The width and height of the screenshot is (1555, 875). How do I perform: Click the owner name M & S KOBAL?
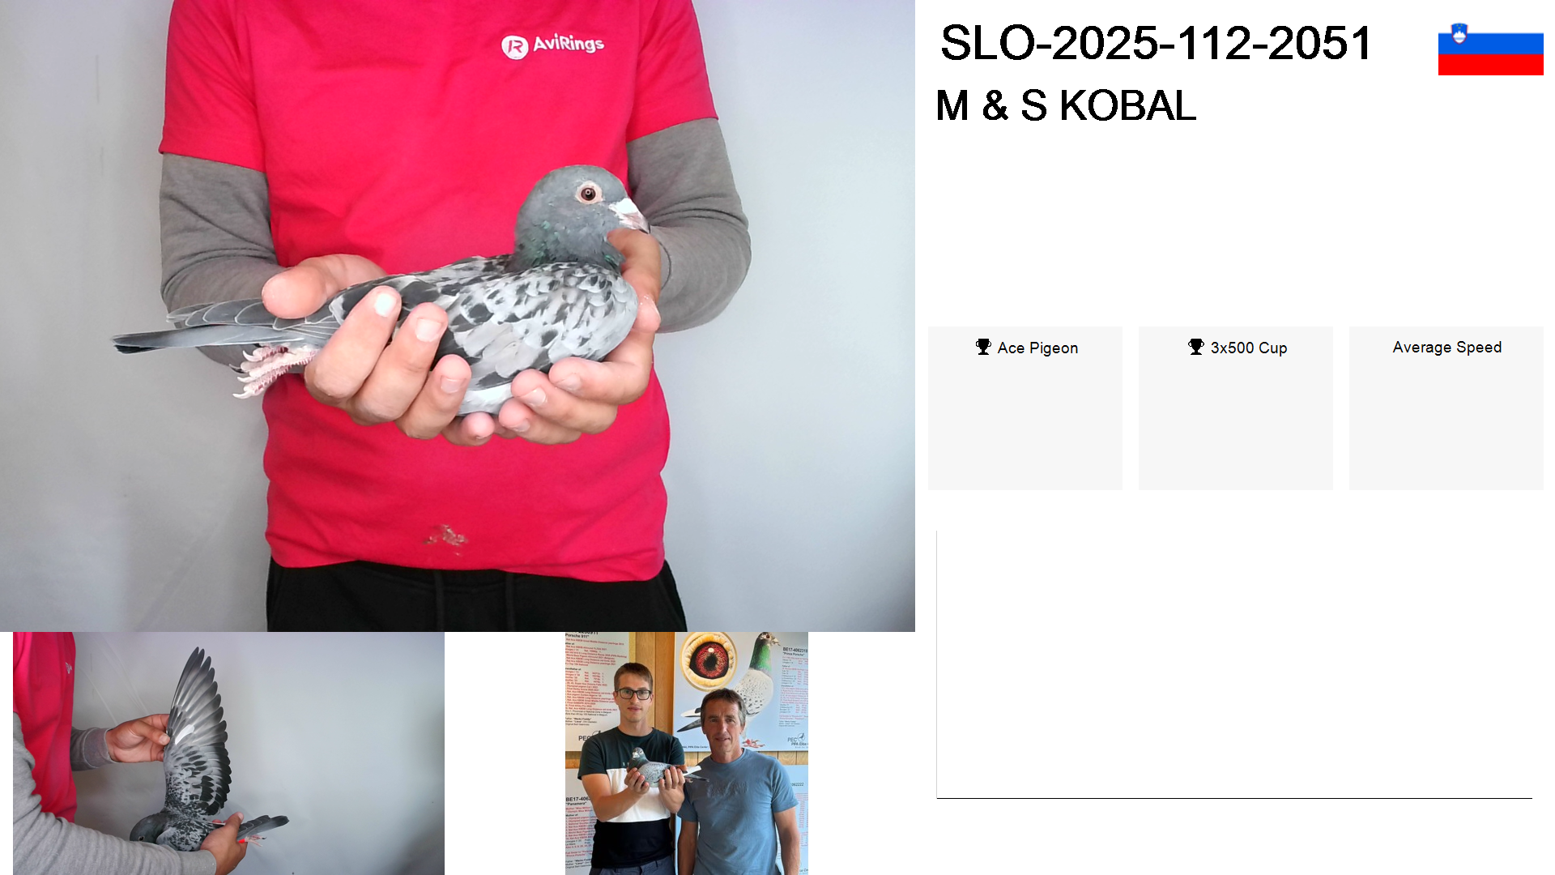1065,105
